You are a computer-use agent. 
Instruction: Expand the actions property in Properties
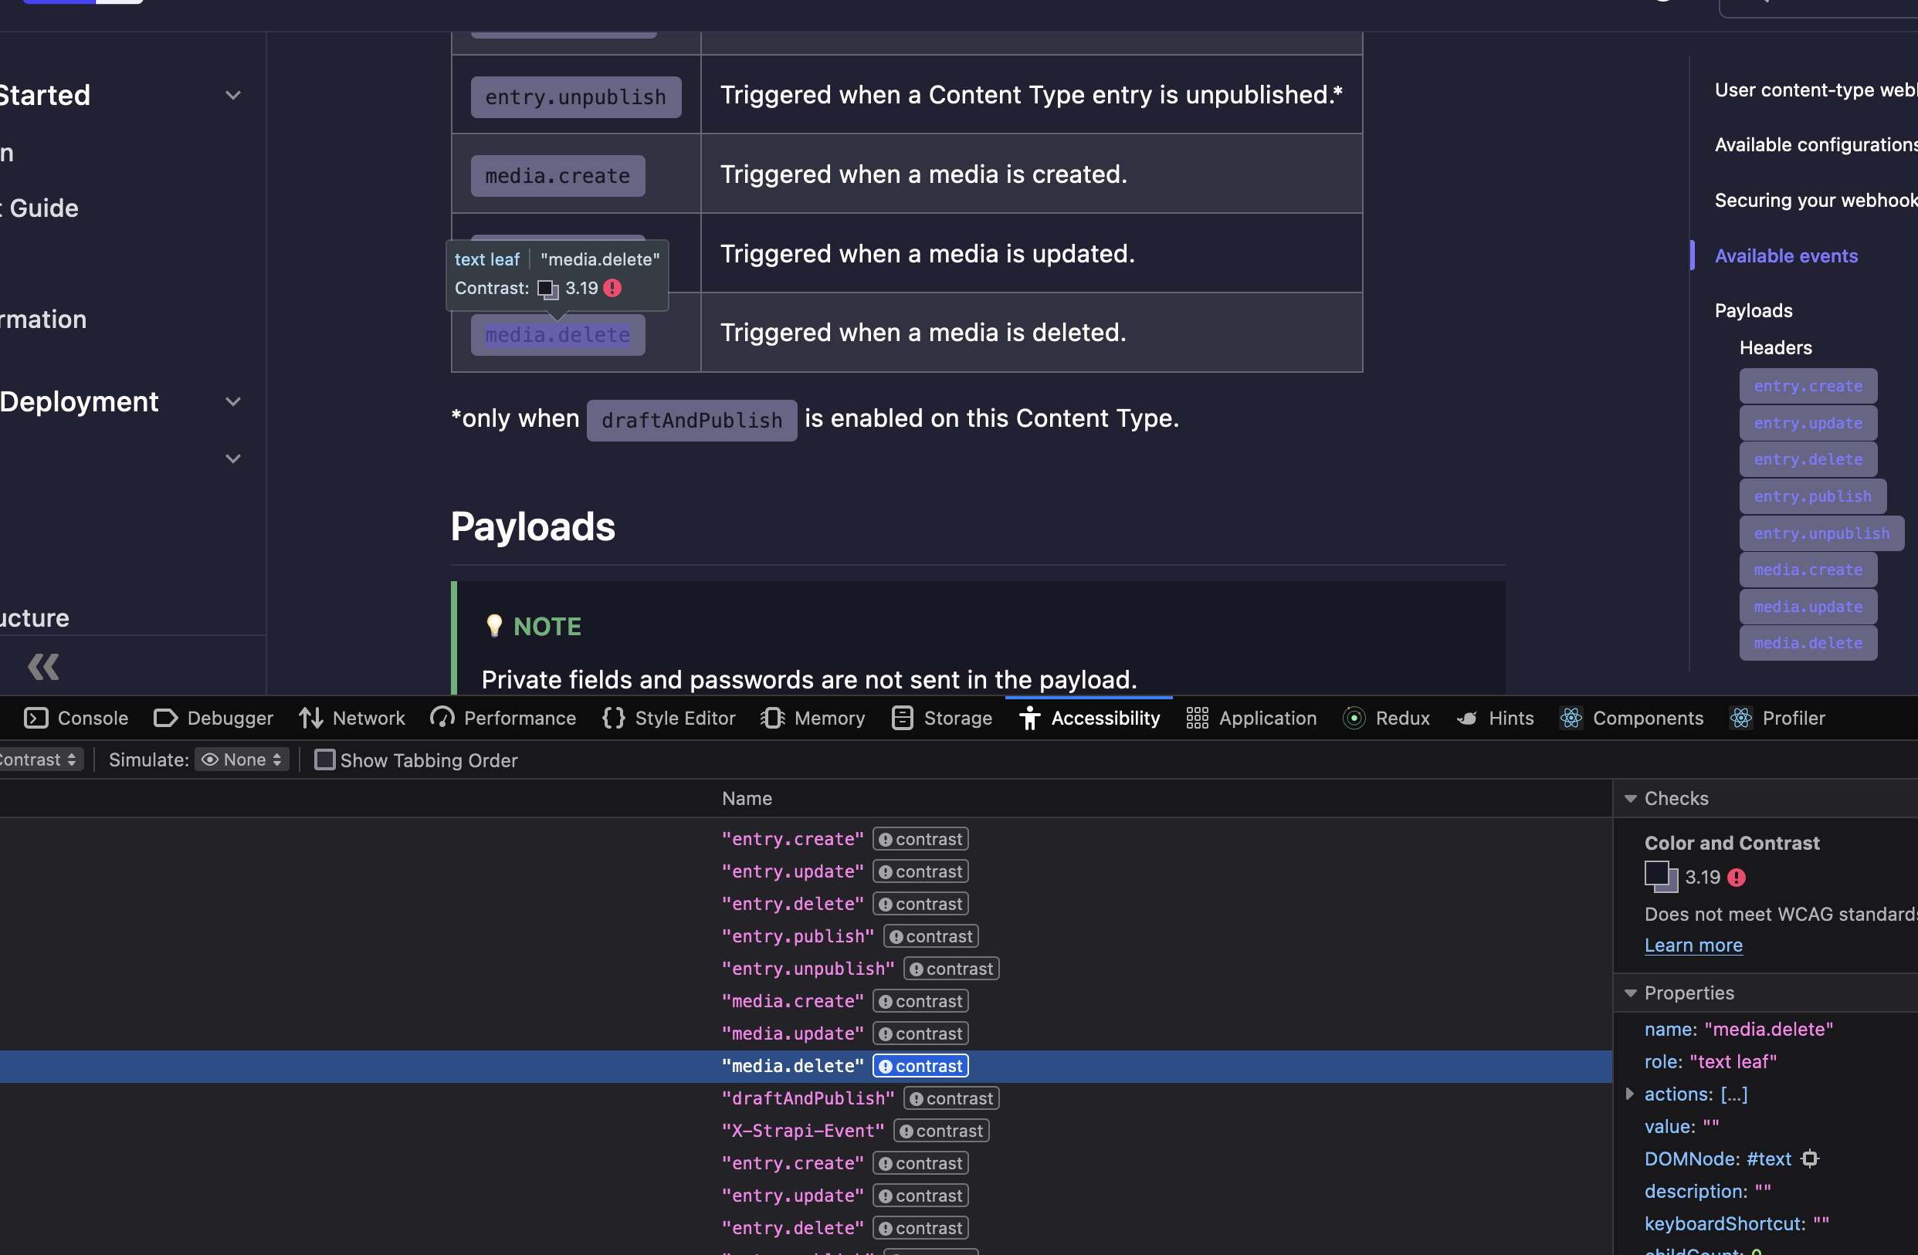[1630, 1094]
